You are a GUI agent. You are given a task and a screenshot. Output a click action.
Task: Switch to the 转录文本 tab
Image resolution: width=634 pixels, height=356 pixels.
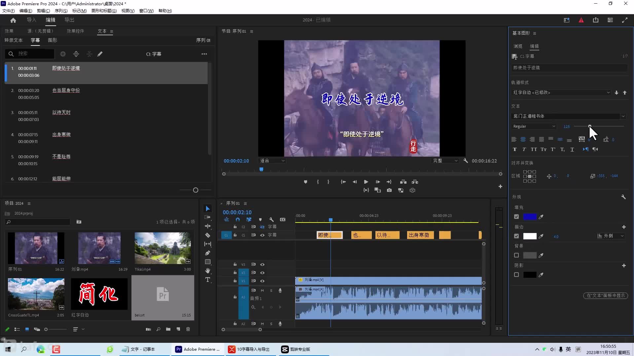[x=14, y=40]
